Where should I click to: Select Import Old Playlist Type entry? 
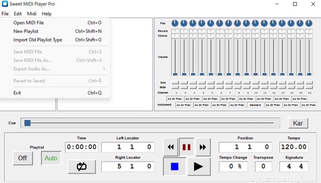[55, 40]
